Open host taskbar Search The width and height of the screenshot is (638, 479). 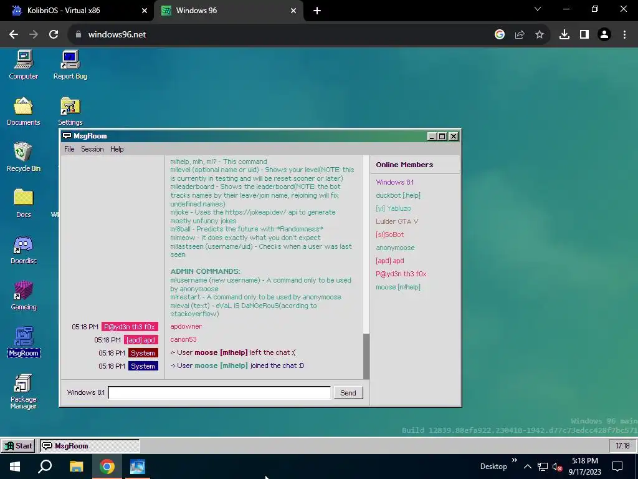pos(45,467)
